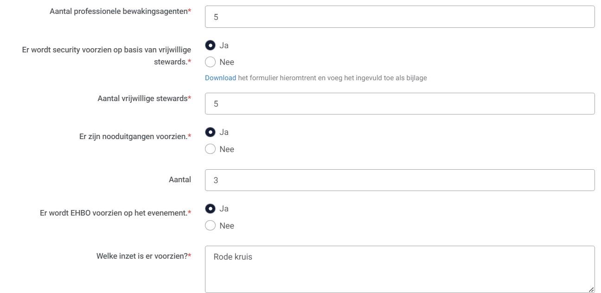Click the 'Er wordt EHBO voorzien' label text
The width and height of the screenshot is (601, 293).
pos(114,213)
